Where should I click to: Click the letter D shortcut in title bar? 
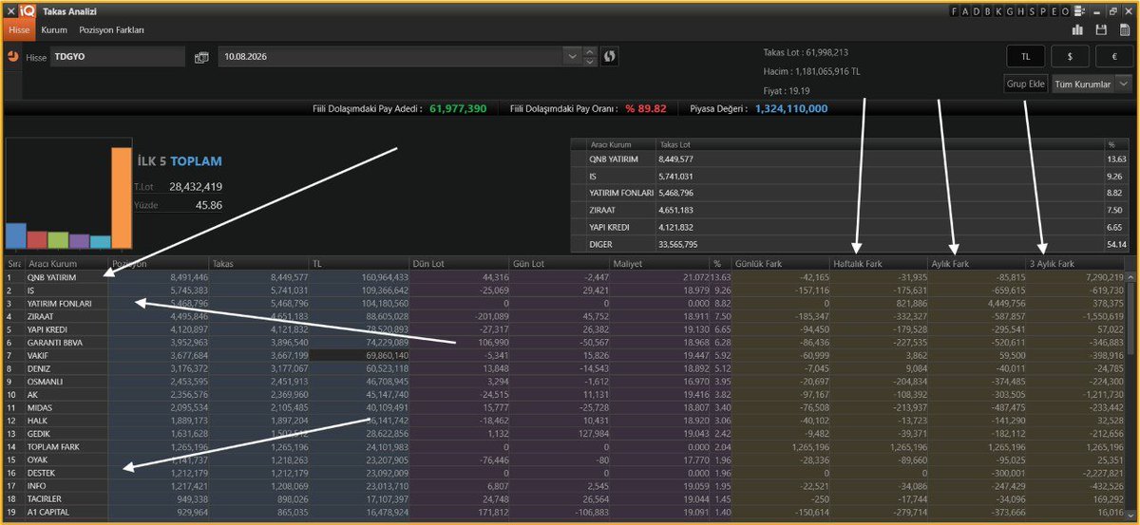(976, 11)
